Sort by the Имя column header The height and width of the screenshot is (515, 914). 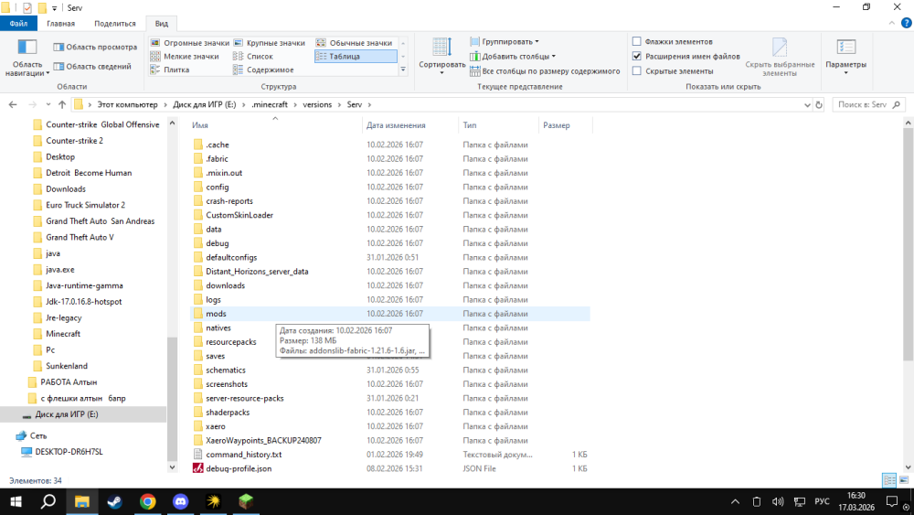point(275,125)
